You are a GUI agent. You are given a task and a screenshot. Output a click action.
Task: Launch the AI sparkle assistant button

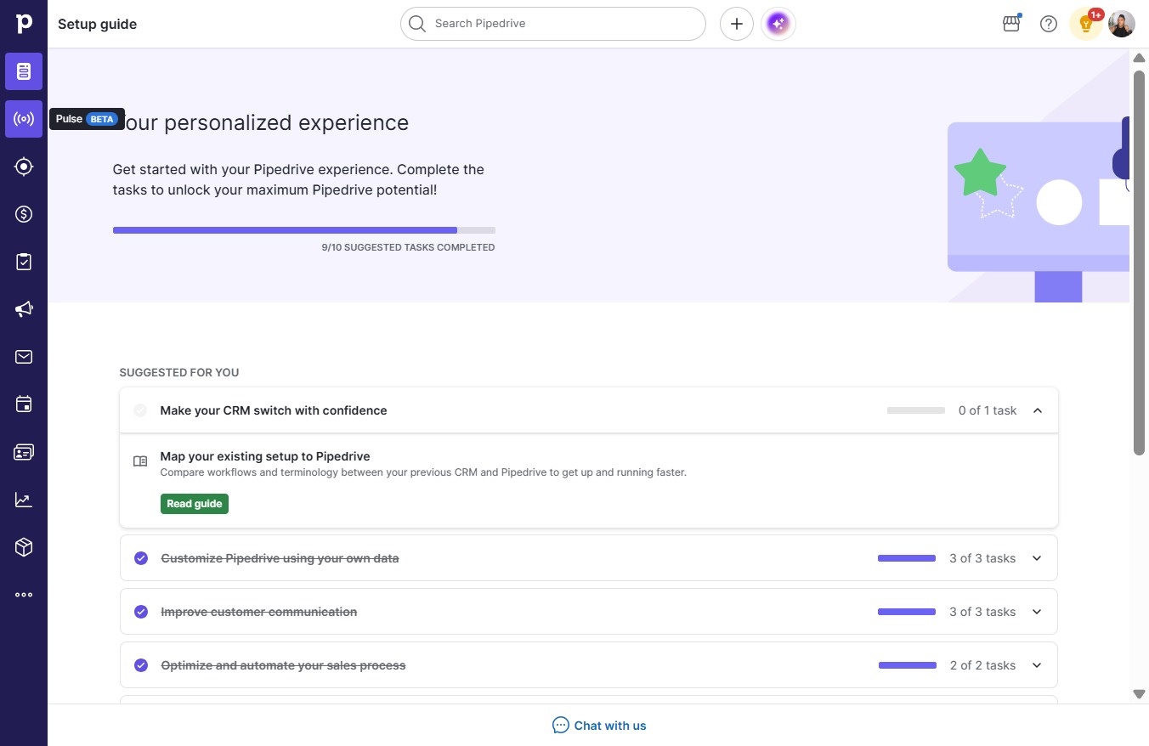click(x=778, y=24)
